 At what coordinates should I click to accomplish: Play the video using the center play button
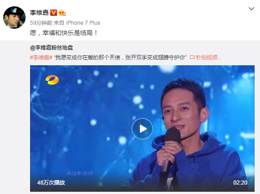[142, 129]
